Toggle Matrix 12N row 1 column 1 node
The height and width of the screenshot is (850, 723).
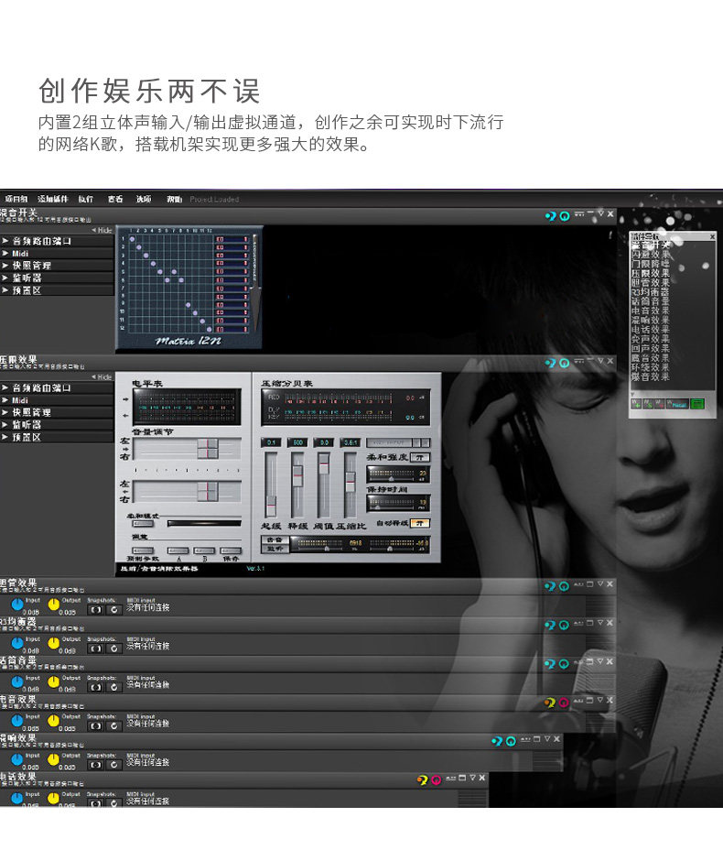pos(132,239)
